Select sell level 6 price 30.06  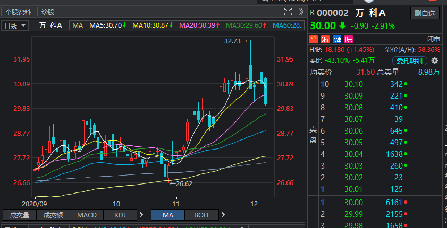[354, 131]
